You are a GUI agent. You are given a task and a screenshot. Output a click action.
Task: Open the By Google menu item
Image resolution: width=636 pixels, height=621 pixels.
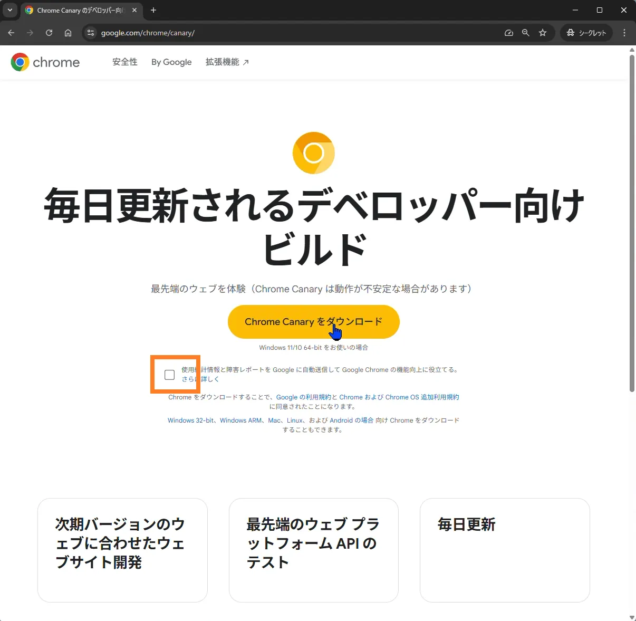point(171,62)
